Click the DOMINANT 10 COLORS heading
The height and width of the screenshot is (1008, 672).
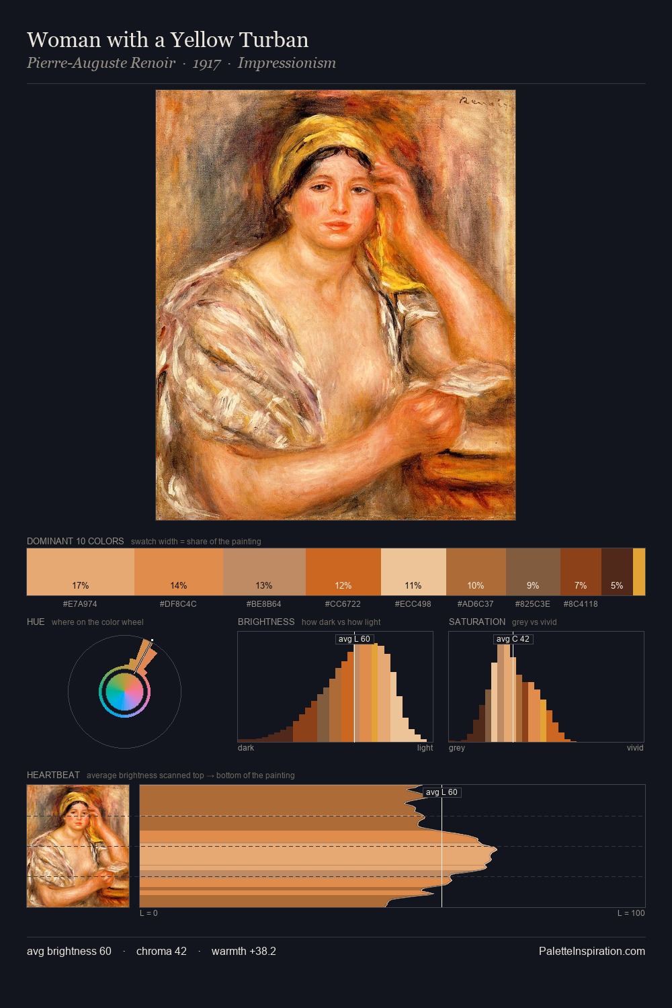(75, 541)
